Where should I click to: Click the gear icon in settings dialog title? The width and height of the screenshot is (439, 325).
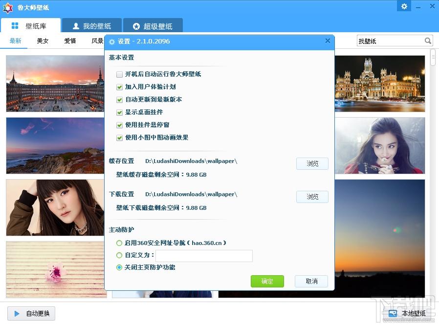tap(112, 42)
